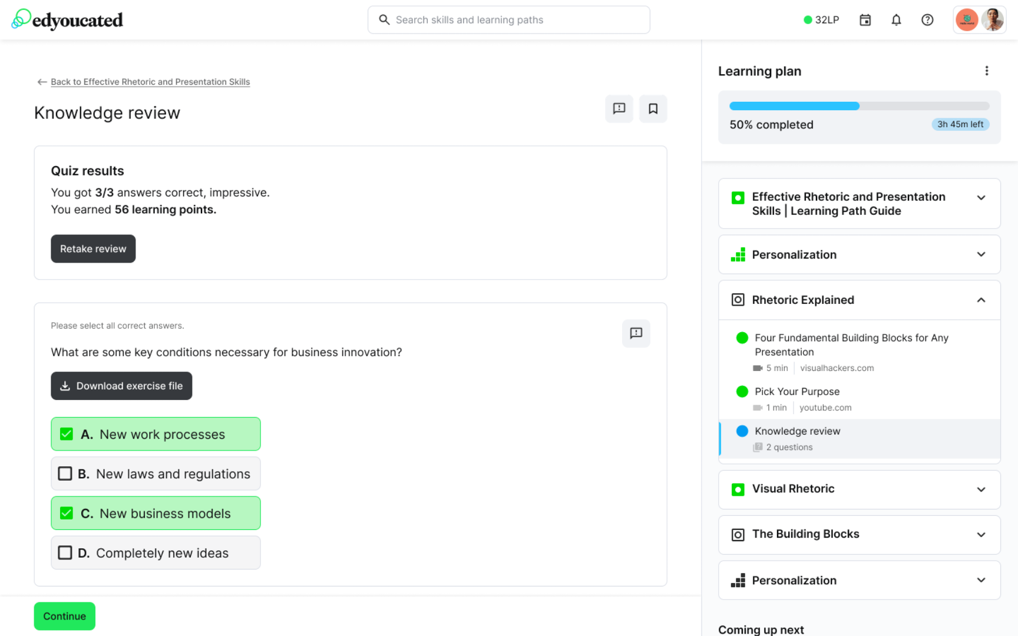Screen dimensions: 1018x636
Task: Collapse the Rhetoric Explained section
Action: (981, 300)
